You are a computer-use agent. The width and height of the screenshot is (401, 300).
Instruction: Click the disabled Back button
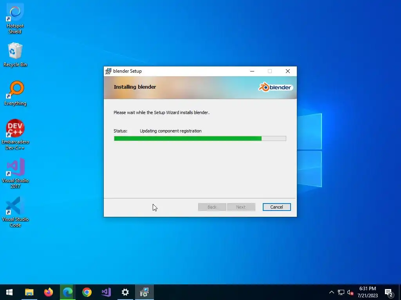pyautogui.click(x=212, y=207)
